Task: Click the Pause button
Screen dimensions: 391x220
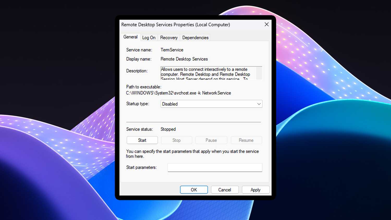Action: point(211,140)
